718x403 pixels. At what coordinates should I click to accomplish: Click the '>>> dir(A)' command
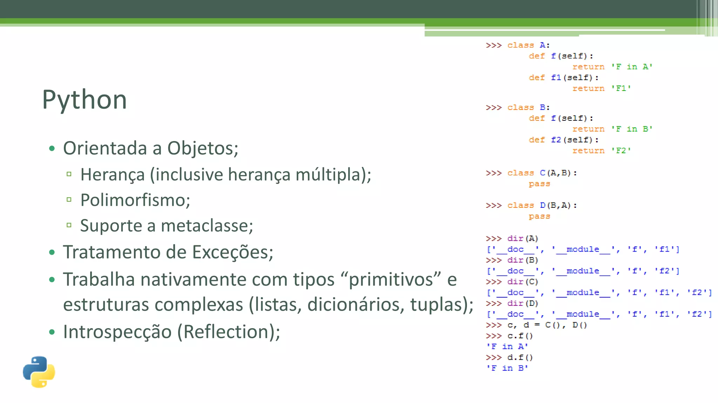coord(512,239)
